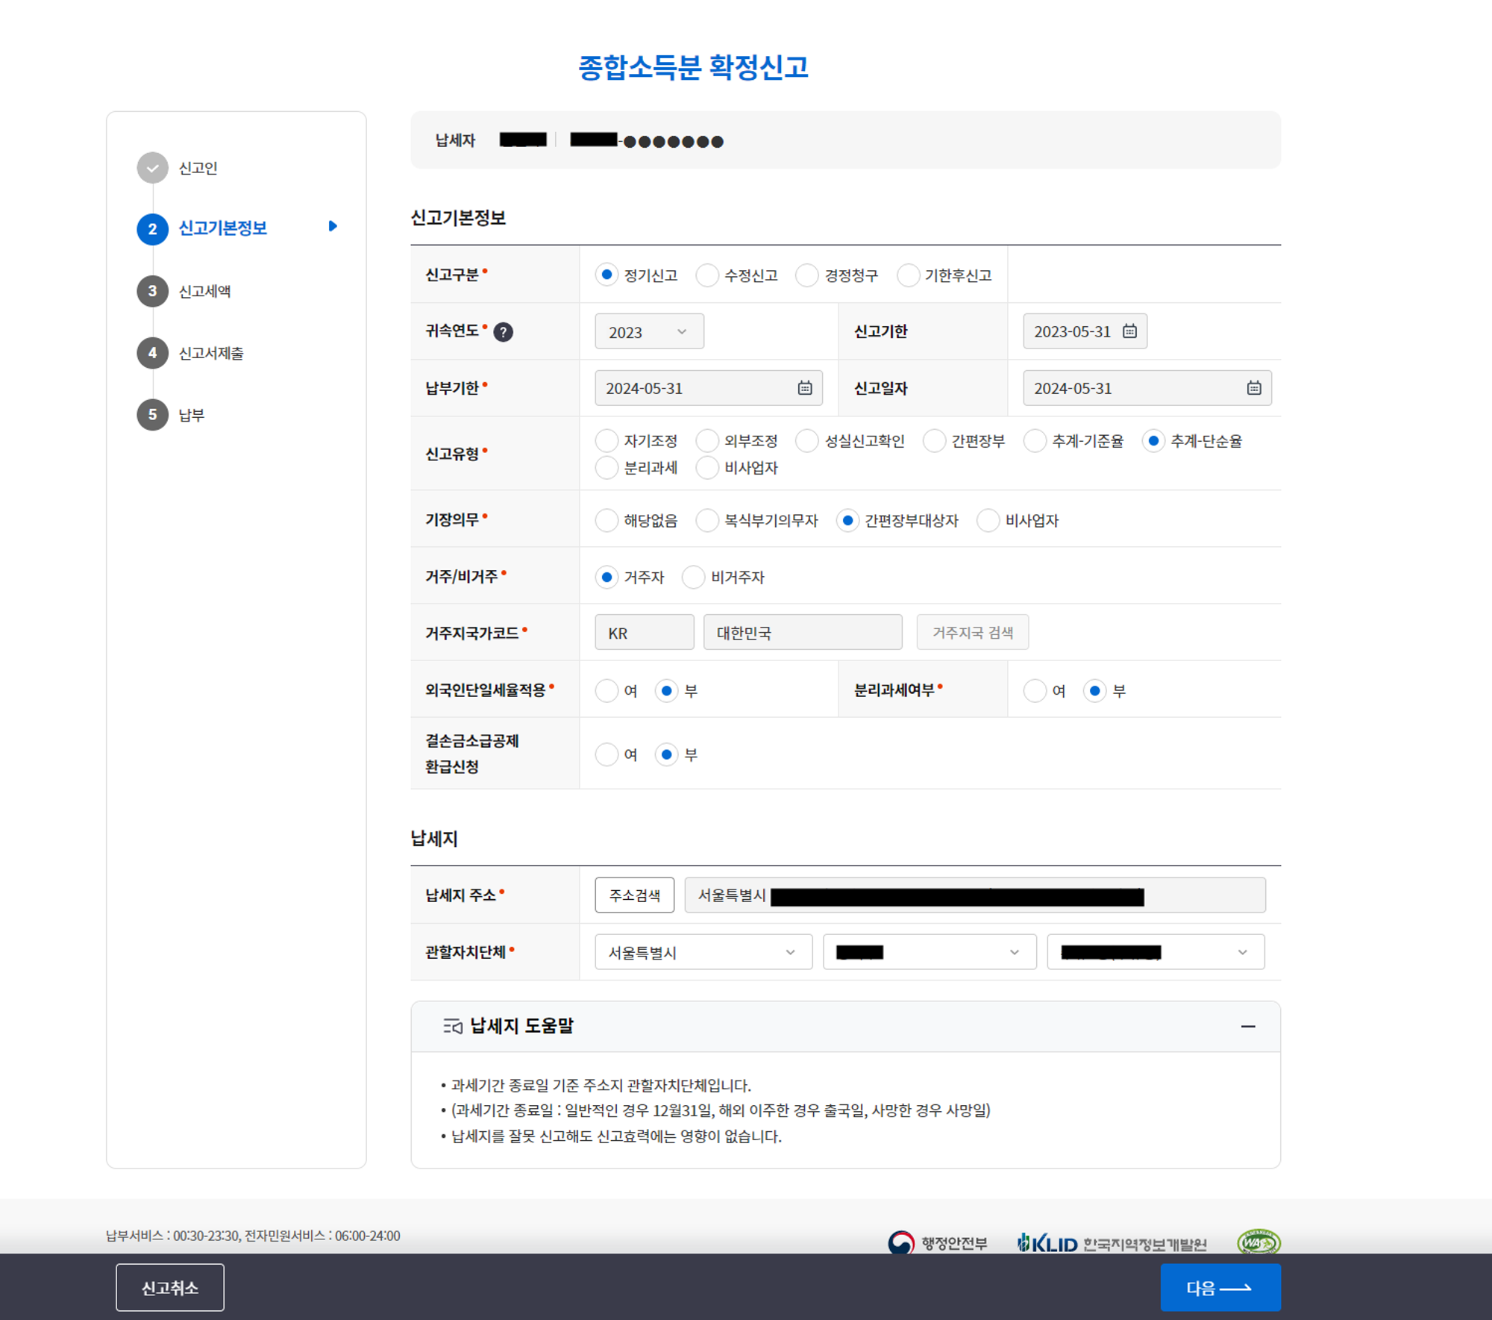Select the 경정청구 radio option
This screenshot has height=1320, width=1492.
pyautogui.click(x=807, y=275)
